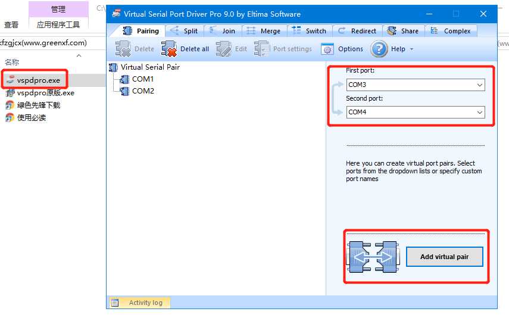Click the Activity log notepad icon
The width and height of the screenshot is (509, 324).
click(115, 303)
